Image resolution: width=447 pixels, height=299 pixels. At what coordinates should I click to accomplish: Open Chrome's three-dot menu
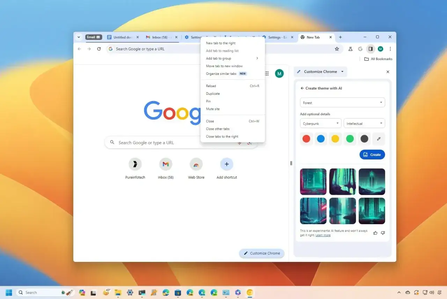390,49
